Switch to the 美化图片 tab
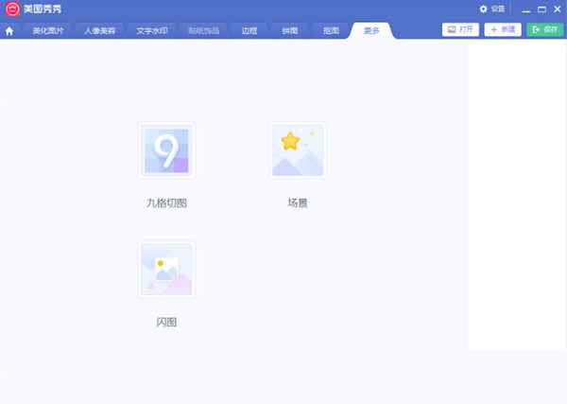This screenshot has height=404, width=567. [48, 30]
